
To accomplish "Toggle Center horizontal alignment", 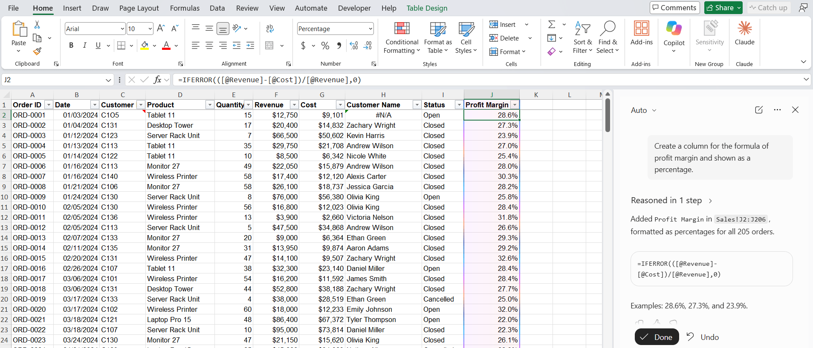I will (209, 46).
